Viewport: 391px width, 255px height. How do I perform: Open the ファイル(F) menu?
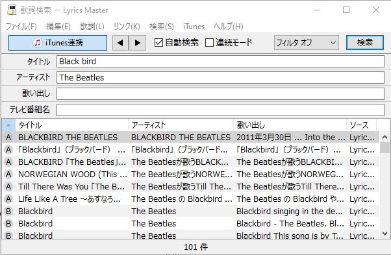(x=21, y=27)
